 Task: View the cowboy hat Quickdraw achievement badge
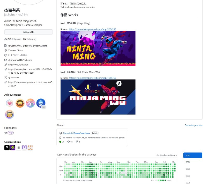(20, 103)
